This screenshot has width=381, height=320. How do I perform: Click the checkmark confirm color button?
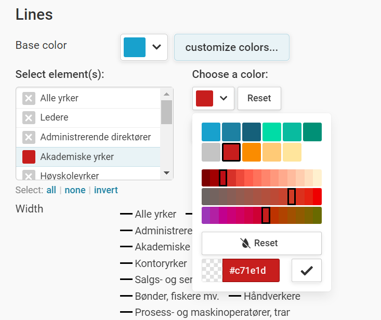[x=307, y=270]
